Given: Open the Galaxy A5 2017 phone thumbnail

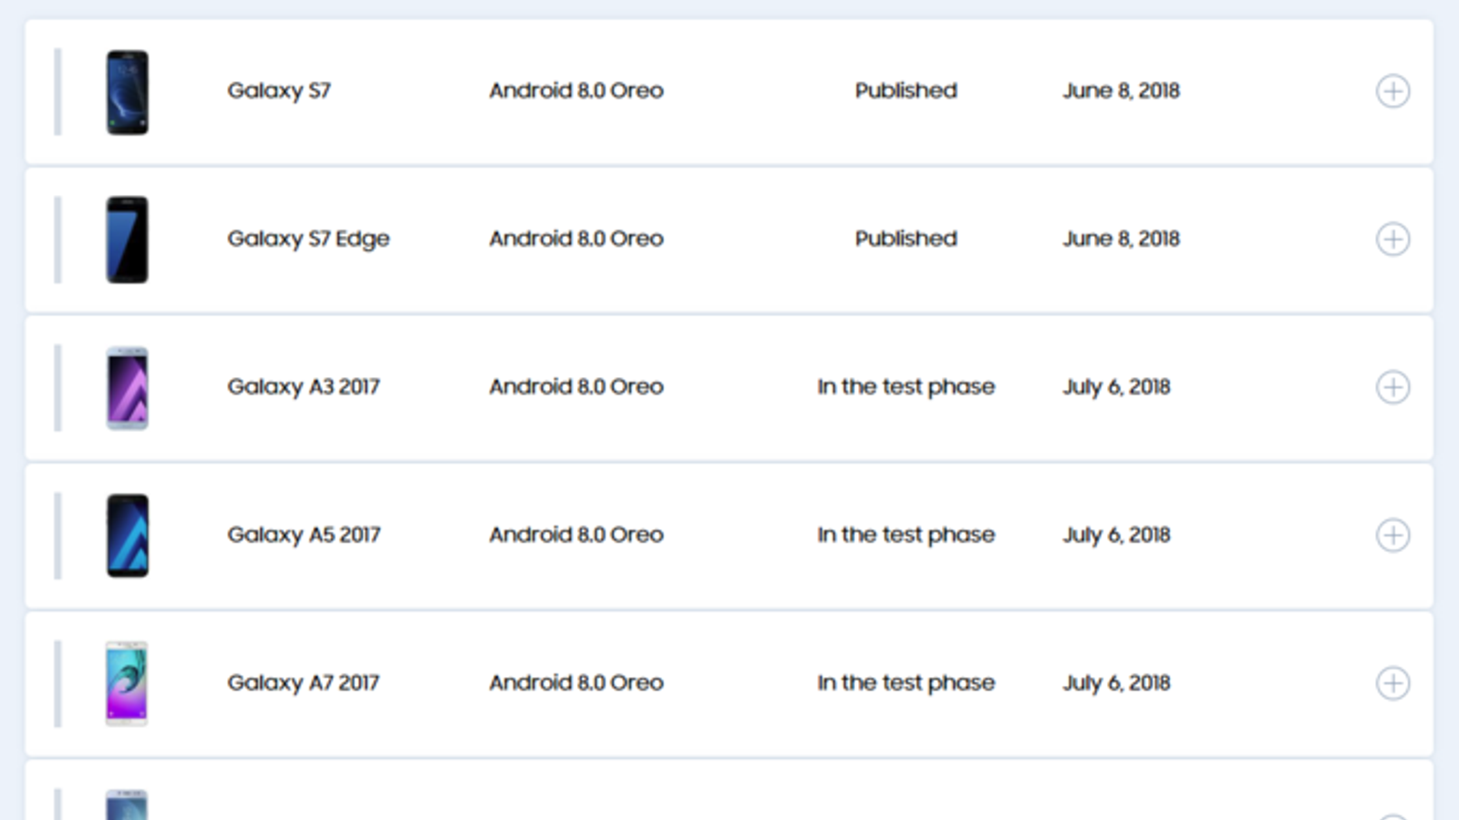Looking at the screenshot, I should (x=128, y=536).
